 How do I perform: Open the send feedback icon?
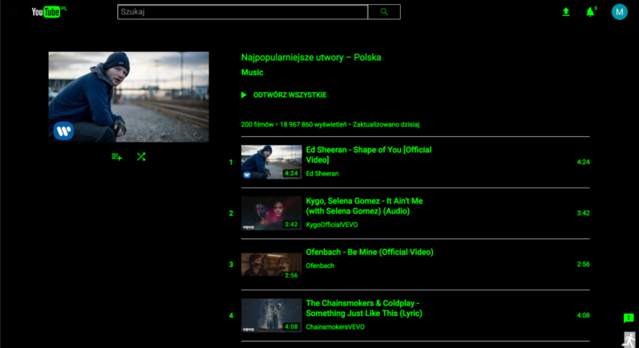click(x=629, y=318)
